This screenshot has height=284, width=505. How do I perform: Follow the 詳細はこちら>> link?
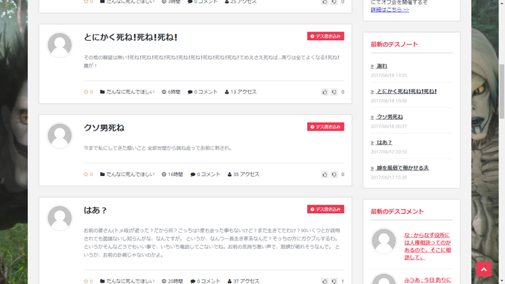tap(389, 10)
